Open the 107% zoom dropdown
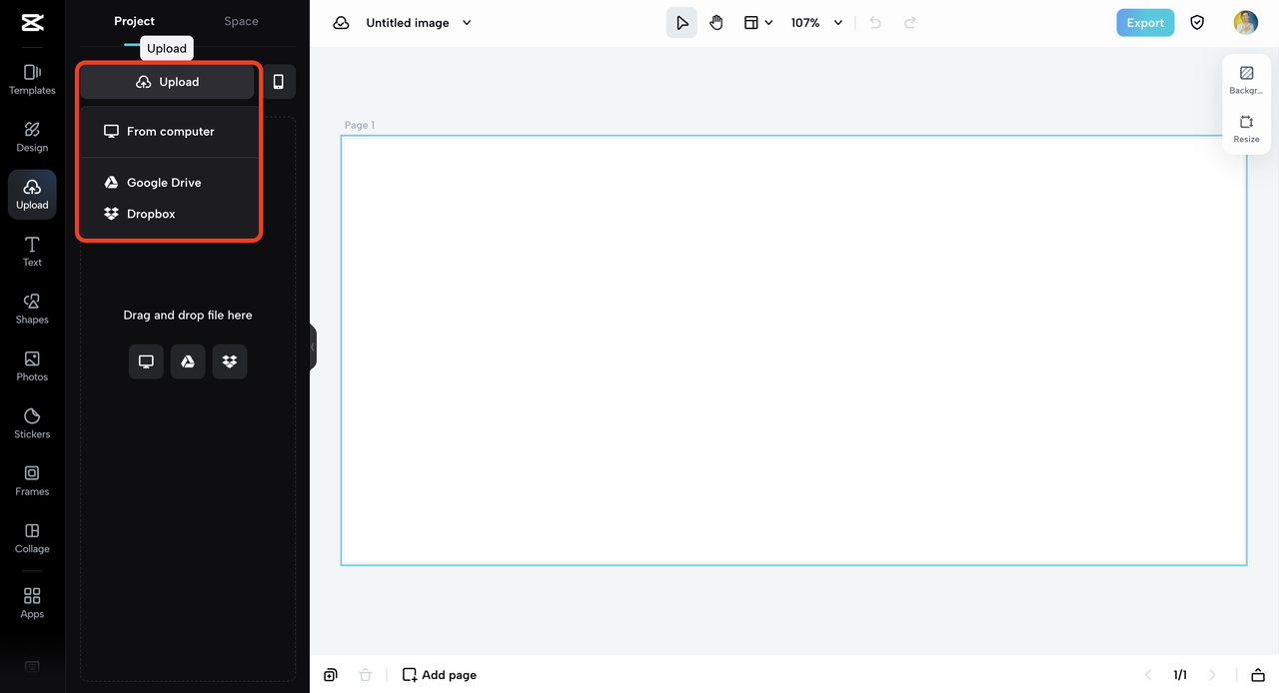The height and width of the screenshot is (693, 1279). coord(816,23)
